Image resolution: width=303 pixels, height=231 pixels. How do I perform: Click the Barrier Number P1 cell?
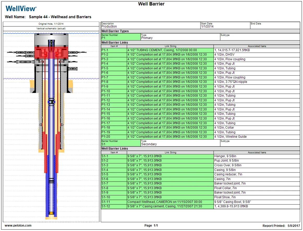(120, 38)
